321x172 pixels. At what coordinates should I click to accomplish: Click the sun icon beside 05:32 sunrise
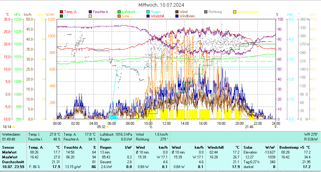click(108, 127)
